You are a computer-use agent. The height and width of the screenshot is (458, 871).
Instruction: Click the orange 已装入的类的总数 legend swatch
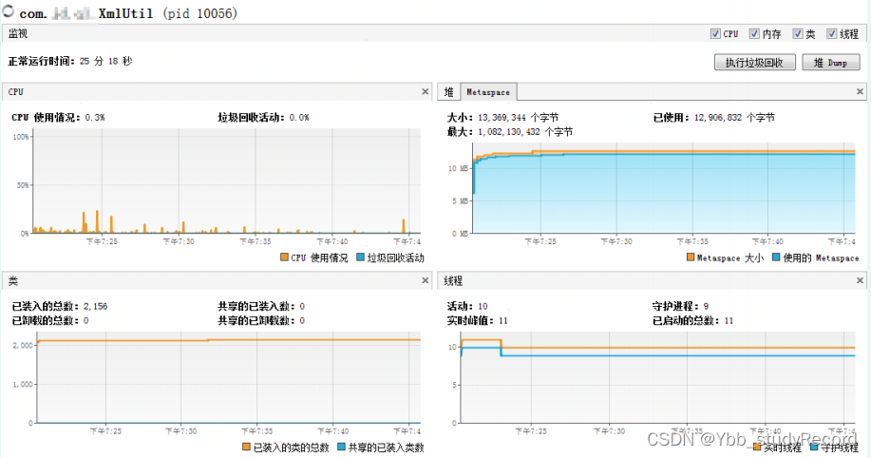coord(246,447)
